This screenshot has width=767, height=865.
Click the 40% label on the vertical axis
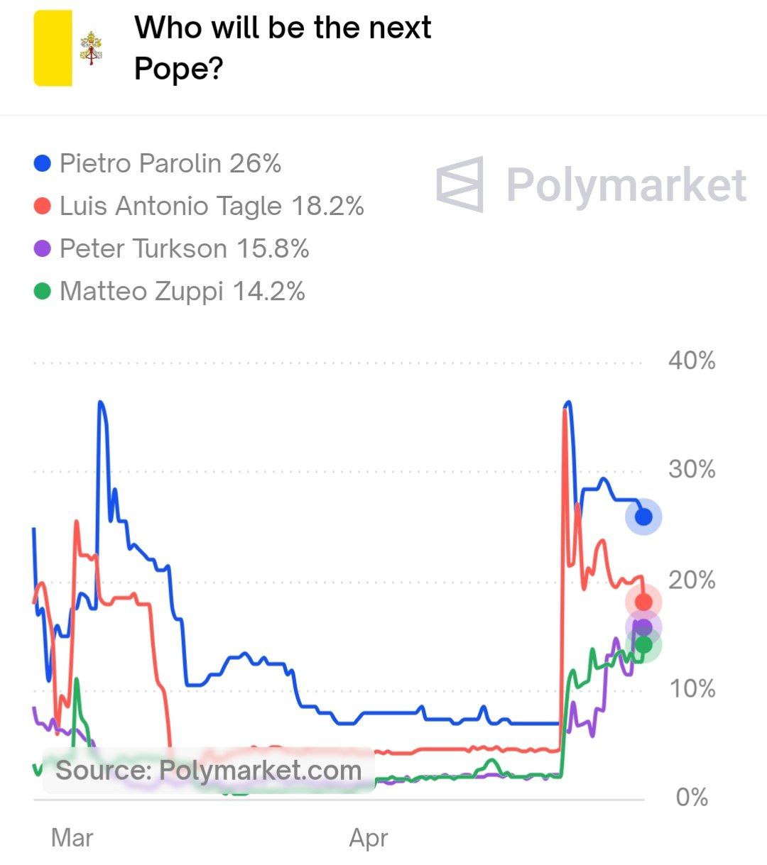[x=691, y=360]
